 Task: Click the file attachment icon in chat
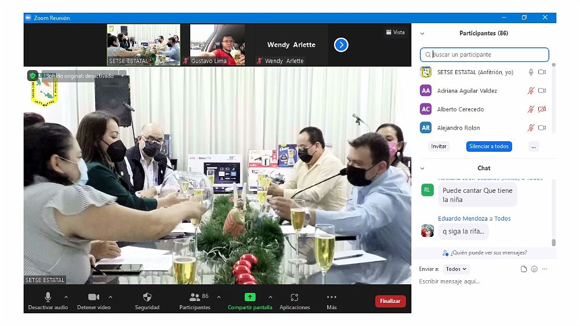point(523,269)
